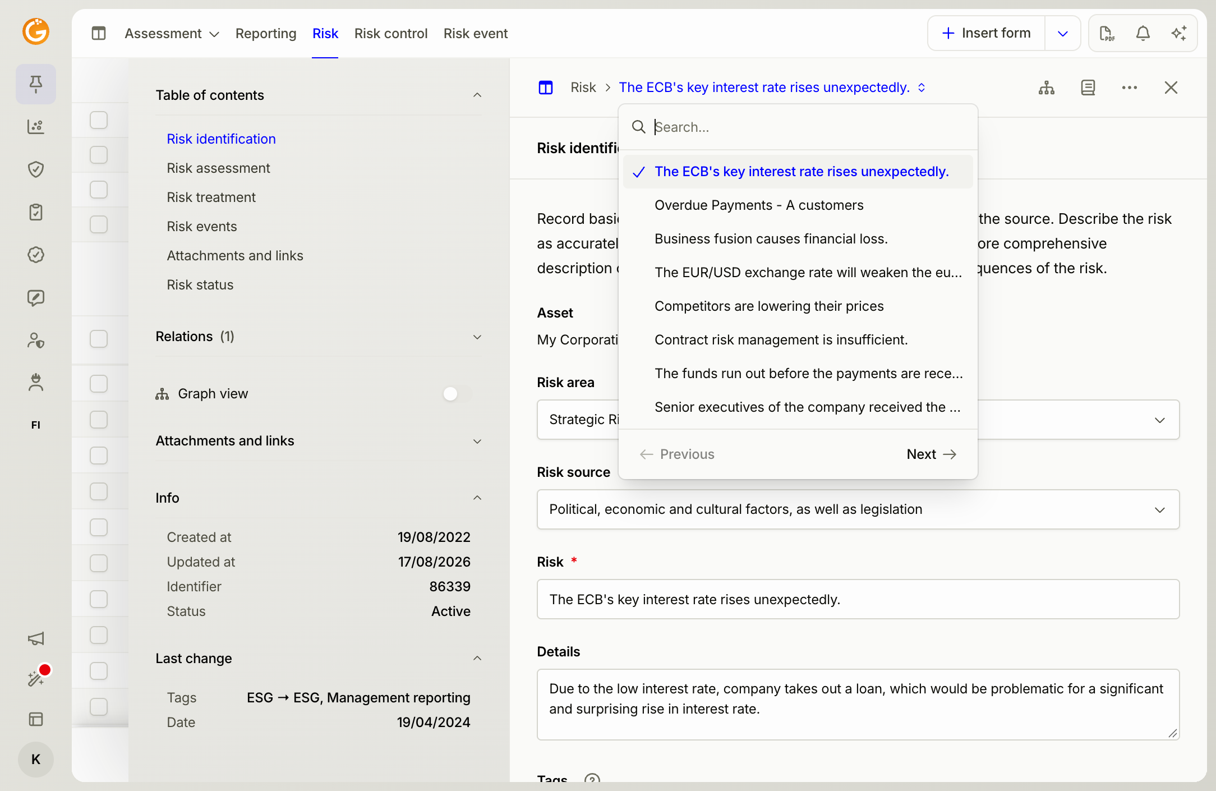This screenshot has width=1216, height=791.
Task: Open the layout template sidebar icon
Action: (x=36, y=719)
